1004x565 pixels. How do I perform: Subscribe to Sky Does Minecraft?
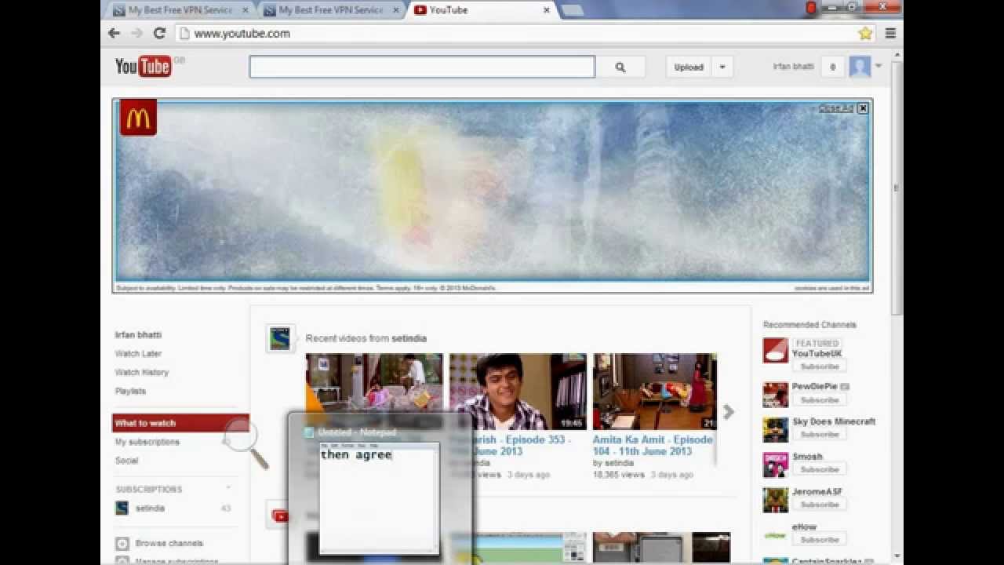point(820,435)
